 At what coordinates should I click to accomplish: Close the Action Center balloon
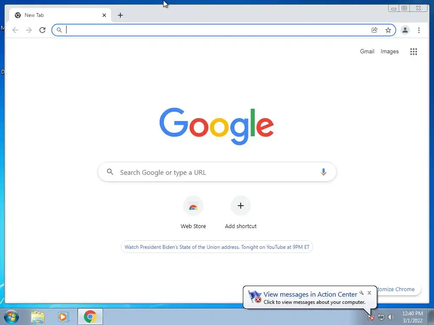pos(369,293)
